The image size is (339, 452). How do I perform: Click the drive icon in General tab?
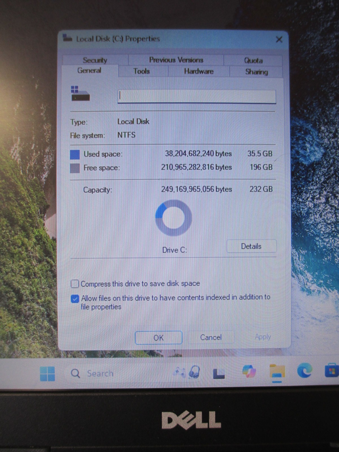point(80,94)
